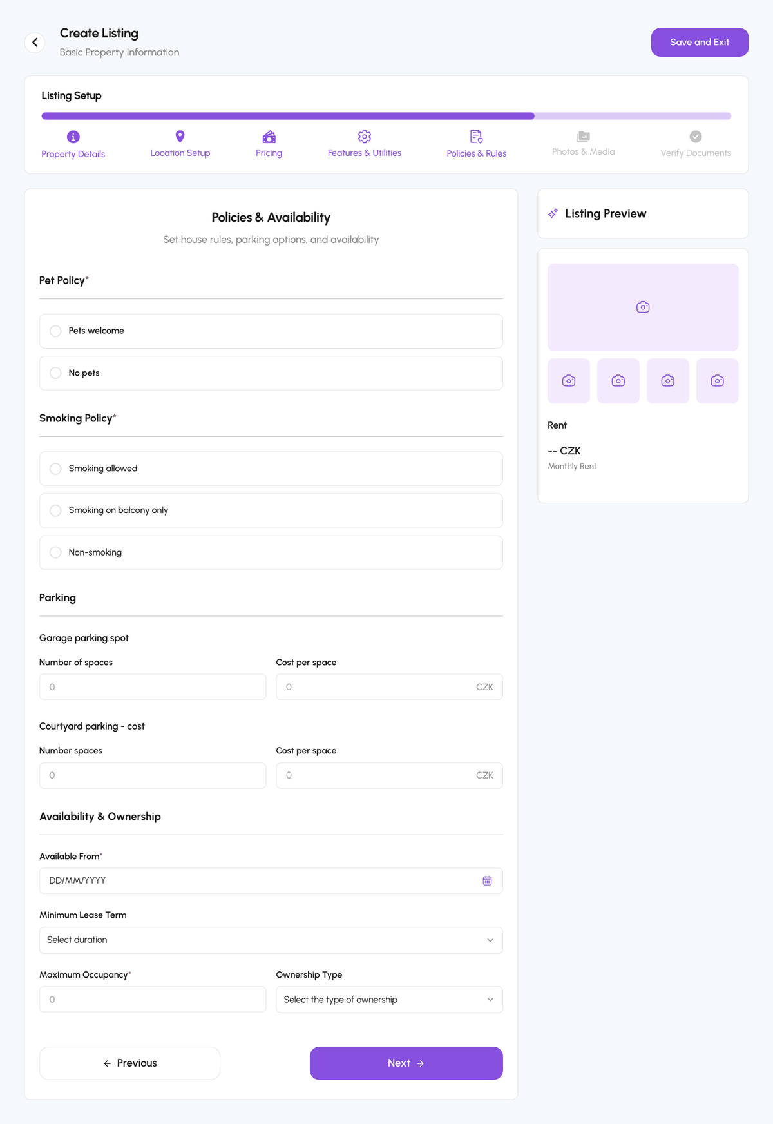Click the Listing Setup progress bar
This screenshot has height=1124, width=773.
pos(386,116)
